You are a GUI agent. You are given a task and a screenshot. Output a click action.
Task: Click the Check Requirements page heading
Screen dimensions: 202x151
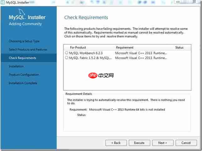[x=86, y=18]
